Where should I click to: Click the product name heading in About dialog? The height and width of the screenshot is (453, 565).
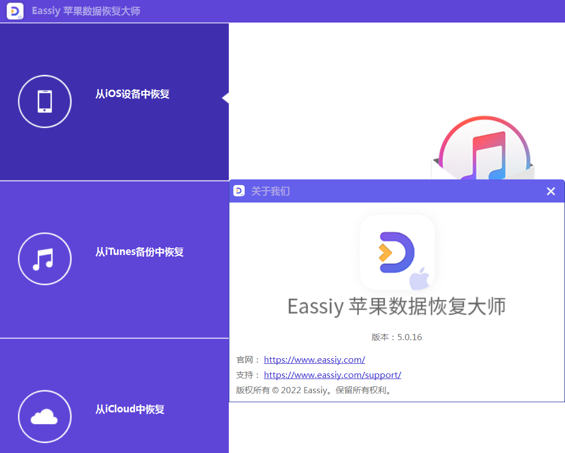tap(397, 306)
